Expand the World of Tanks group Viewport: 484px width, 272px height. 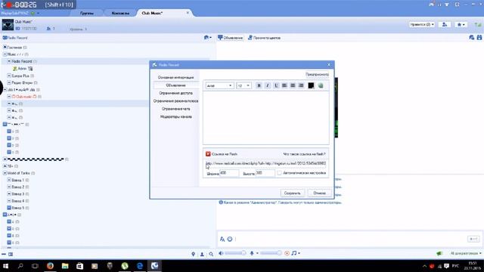5,173
